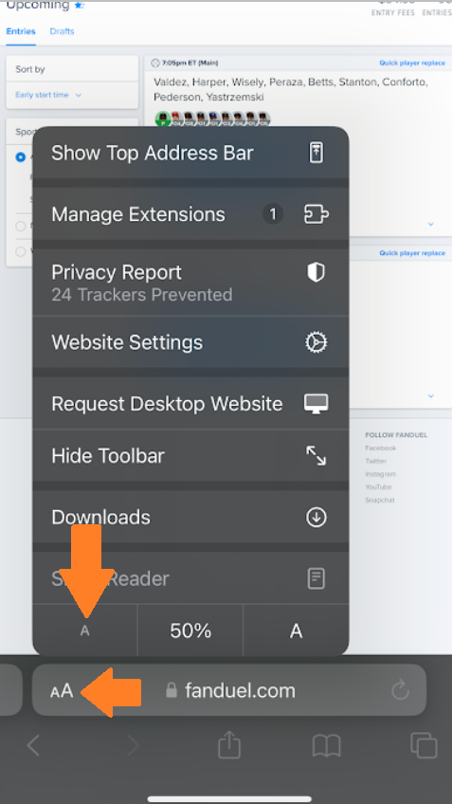The height and width of the screenshot is (804, 452).
Task: Increase text size with large A
Action: (297, 630)
